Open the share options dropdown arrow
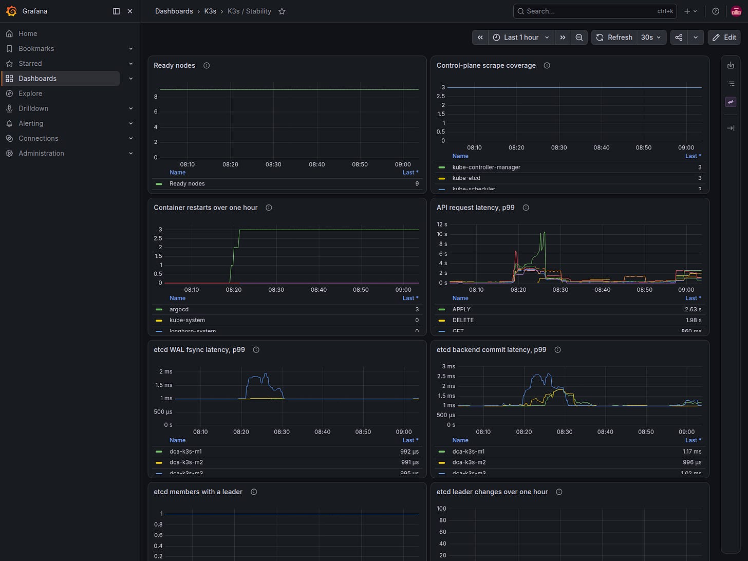Viewport: 748px width, 561px height. [695, 38]
